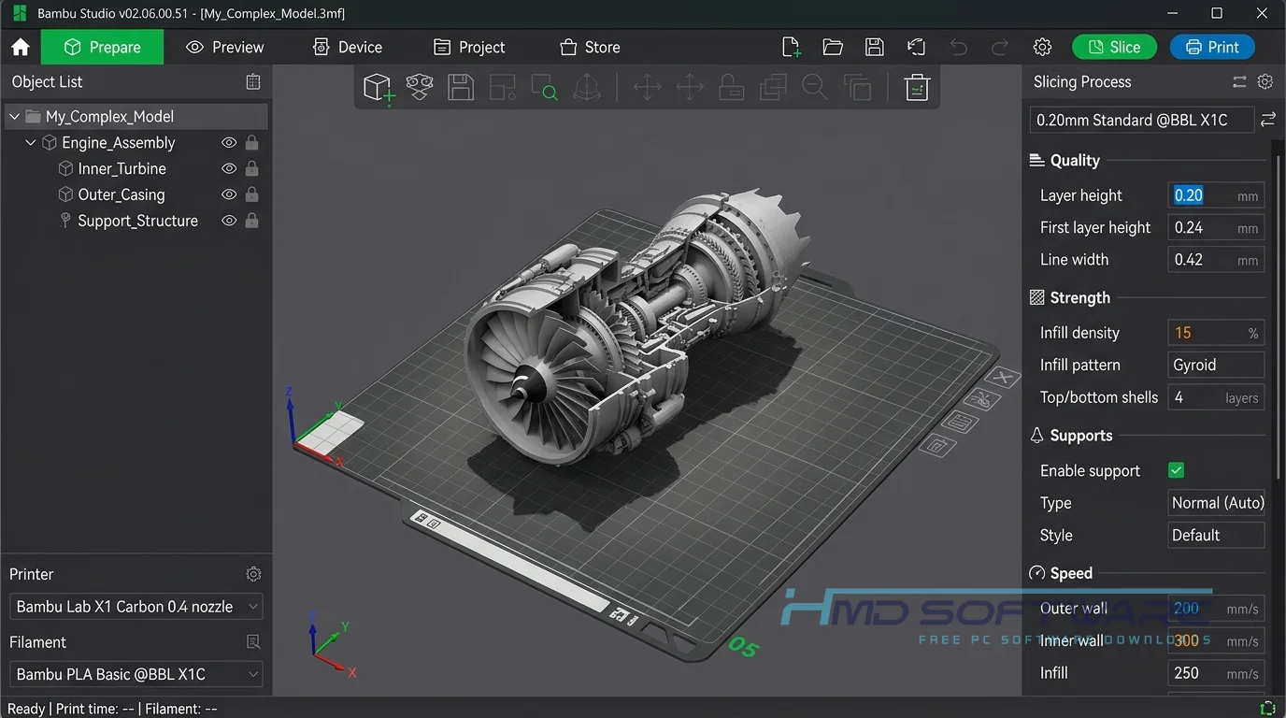
Task: Collapse the Engine_Assembly tree node
Action: click(x=31, y=143)
